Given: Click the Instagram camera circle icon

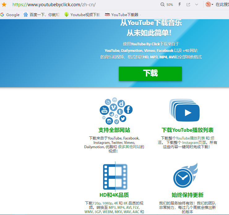Looking at the screenshot, I should pos(109,121).
